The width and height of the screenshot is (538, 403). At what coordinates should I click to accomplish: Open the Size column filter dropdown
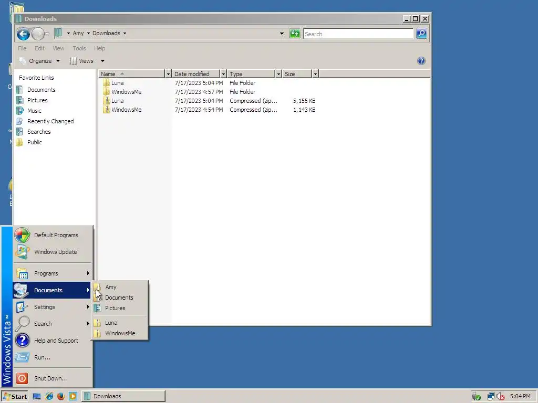(x=315, y=74)
